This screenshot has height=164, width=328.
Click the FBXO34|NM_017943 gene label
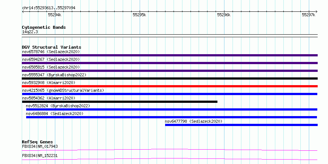(40, 146)
